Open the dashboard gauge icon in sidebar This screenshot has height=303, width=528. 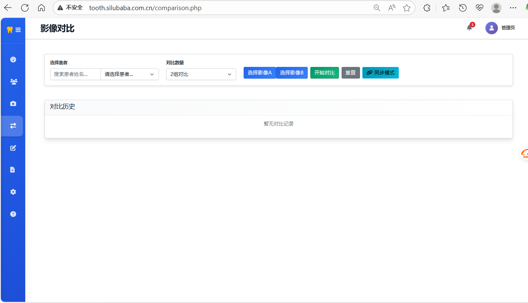coord(13,59)
